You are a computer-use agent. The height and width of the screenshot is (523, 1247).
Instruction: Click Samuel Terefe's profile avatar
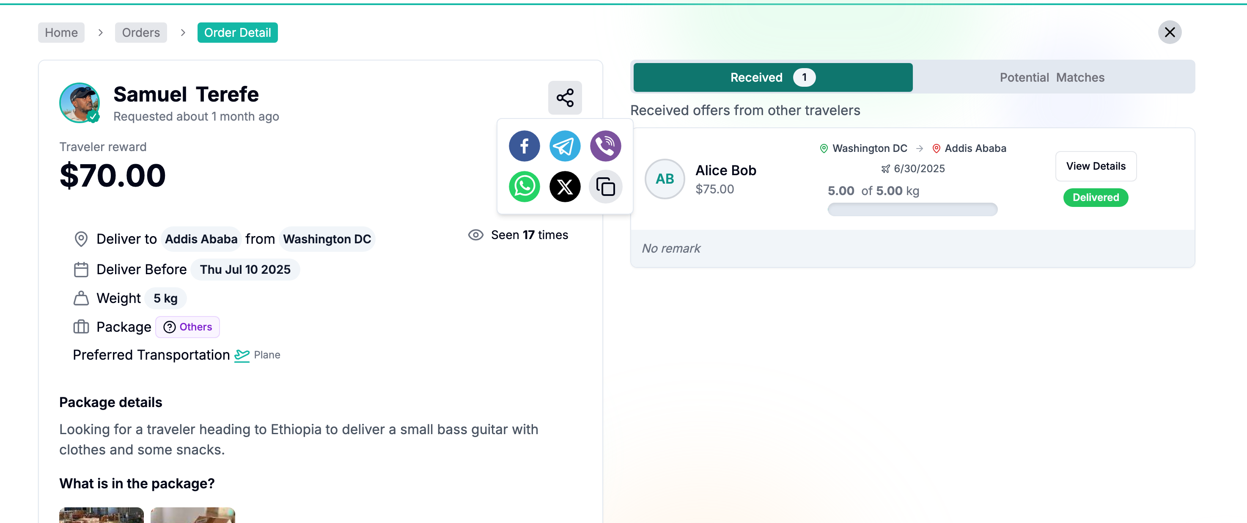pos(80,103)
